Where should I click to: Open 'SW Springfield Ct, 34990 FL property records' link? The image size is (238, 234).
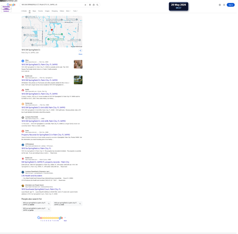(x=45, y=162)
